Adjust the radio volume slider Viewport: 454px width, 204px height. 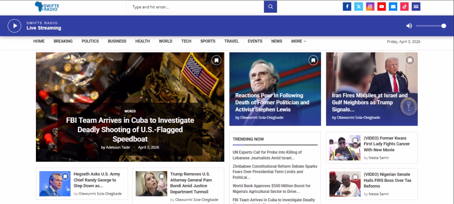[431, 26]
